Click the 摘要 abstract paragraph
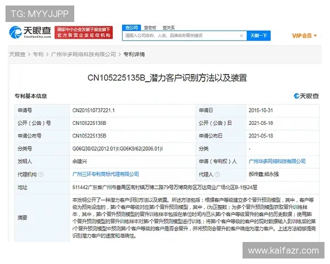Viewport: 330px width, 264px height. click(194, 218)
